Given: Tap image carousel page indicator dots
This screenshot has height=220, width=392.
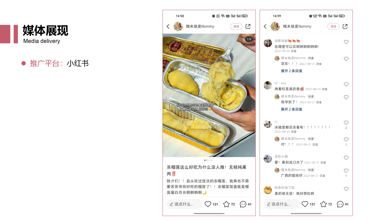Looking at the screenshot, I should pos(209,160).
